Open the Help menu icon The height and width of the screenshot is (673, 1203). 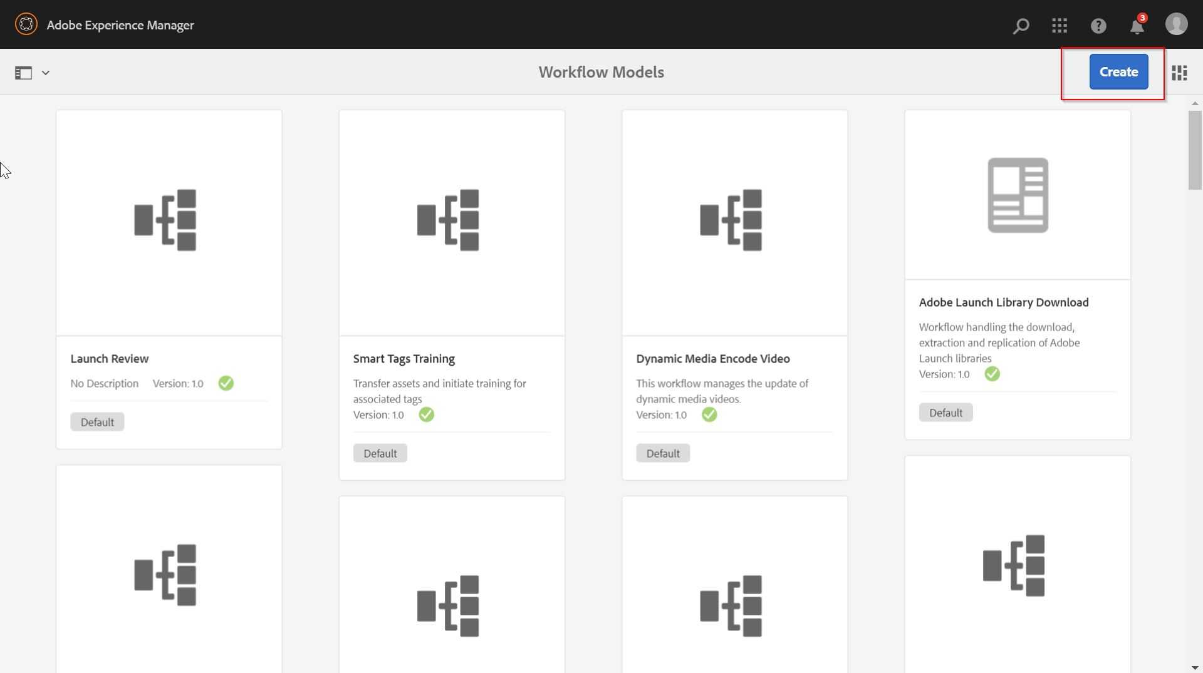[1098, 26]
